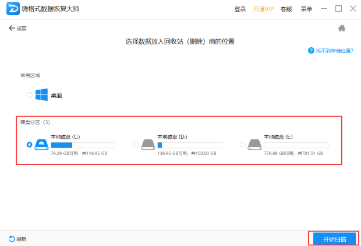
Task: Open the 登录 login menu item
Action: (240, 9)
